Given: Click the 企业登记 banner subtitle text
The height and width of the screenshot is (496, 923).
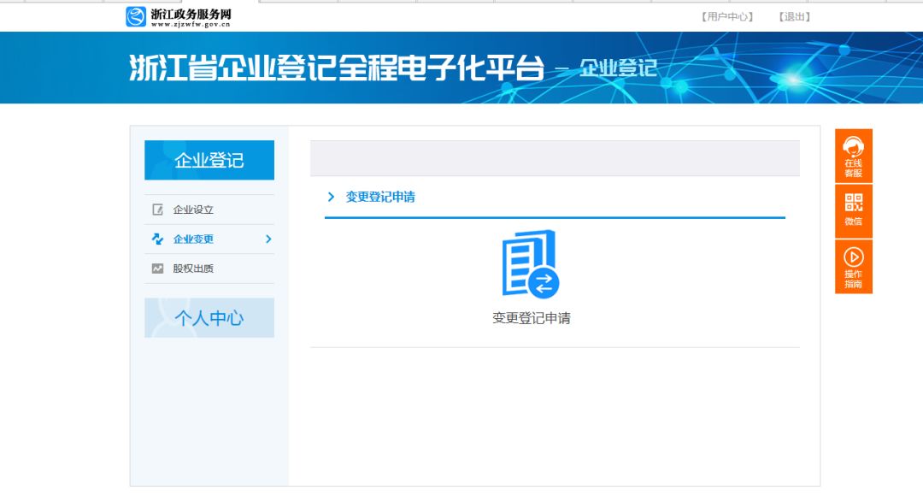Looking at the screenshot, I should click(x=618, y=68).
